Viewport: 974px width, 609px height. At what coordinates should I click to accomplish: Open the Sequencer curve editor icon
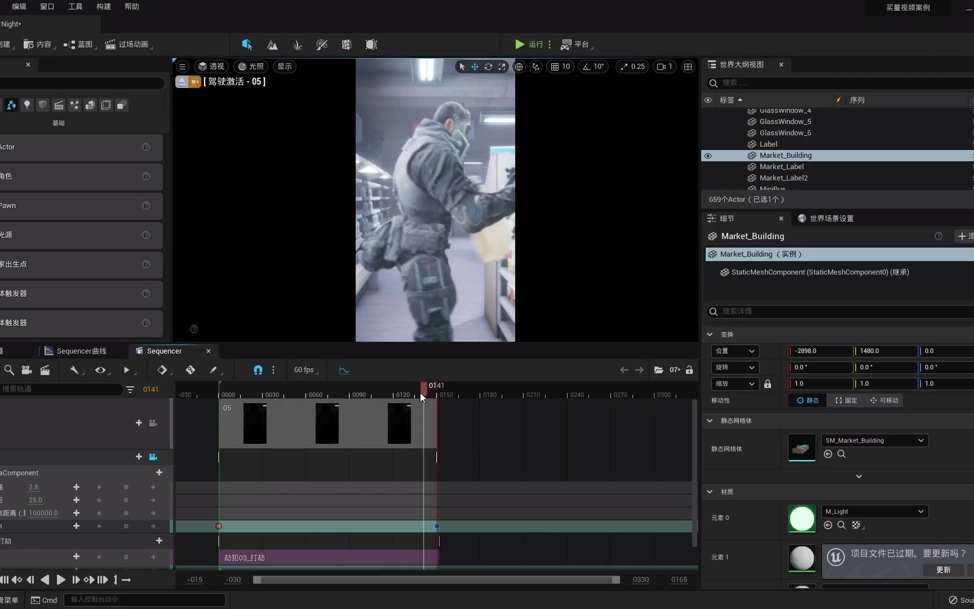[x=344, y=370]
